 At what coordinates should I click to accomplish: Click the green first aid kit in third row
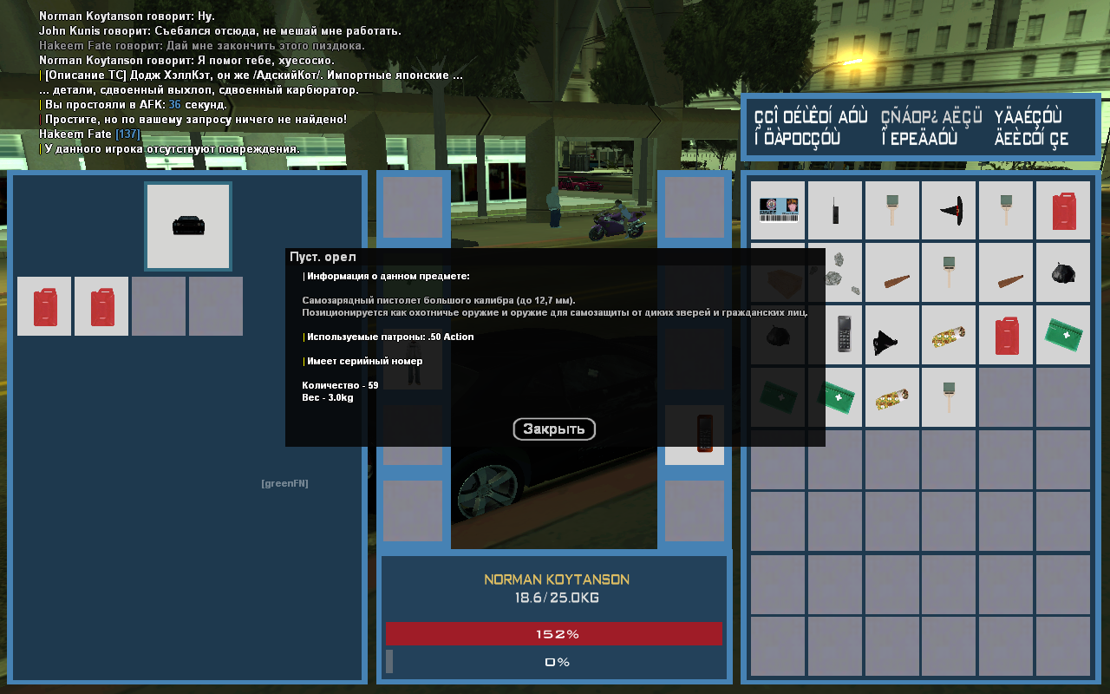[1063, 334]
